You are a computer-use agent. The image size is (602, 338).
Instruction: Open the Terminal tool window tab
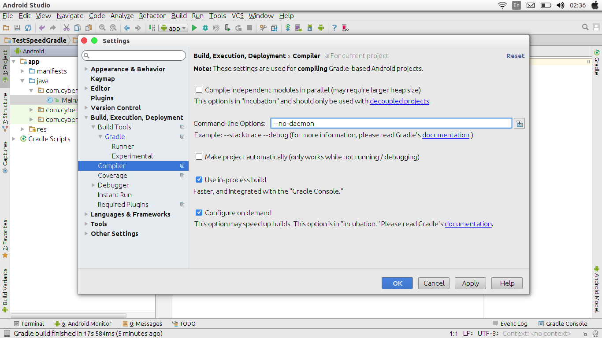click(x=29, y=323)
